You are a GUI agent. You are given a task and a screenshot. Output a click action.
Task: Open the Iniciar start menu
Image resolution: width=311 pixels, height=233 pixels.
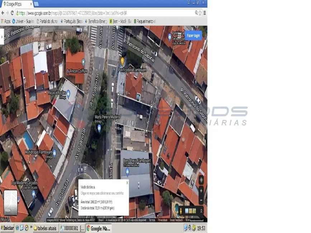(x=7, y=228)
